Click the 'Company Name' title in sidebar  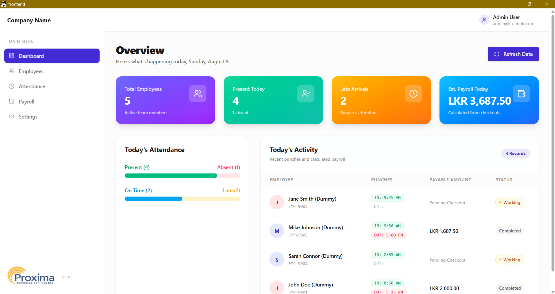pyautogui.click(x=29, y=20)
